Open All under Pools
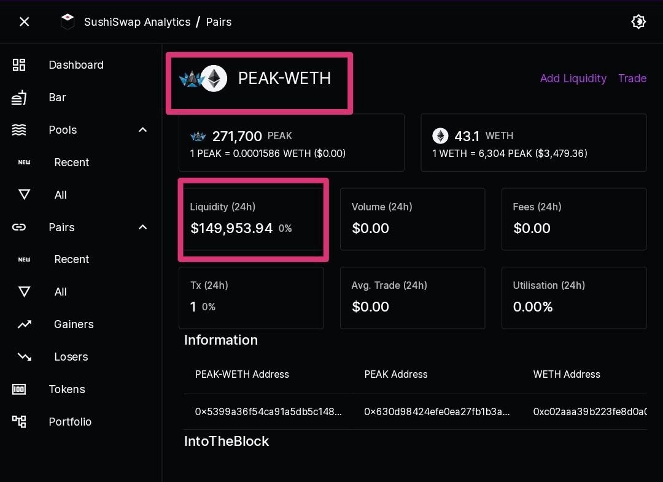Viewport: 663px width, 482px height. (60, 195)
